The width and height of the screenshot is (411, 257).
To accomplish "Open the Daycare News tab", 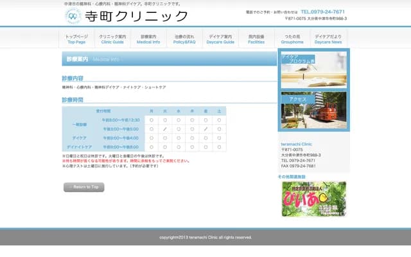I will (x=328, y=39).
